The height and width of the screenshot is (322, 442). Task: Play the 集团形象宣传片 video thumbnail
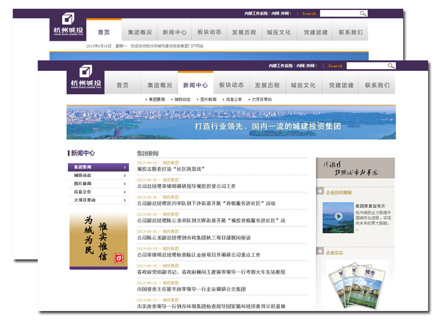click(x=337, y=218)
